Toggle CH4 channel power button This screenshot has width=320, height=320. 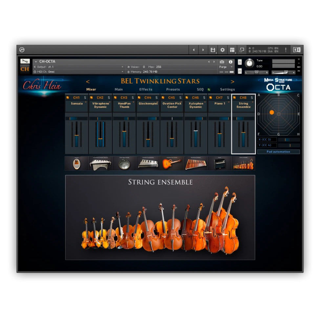[139, 97]
